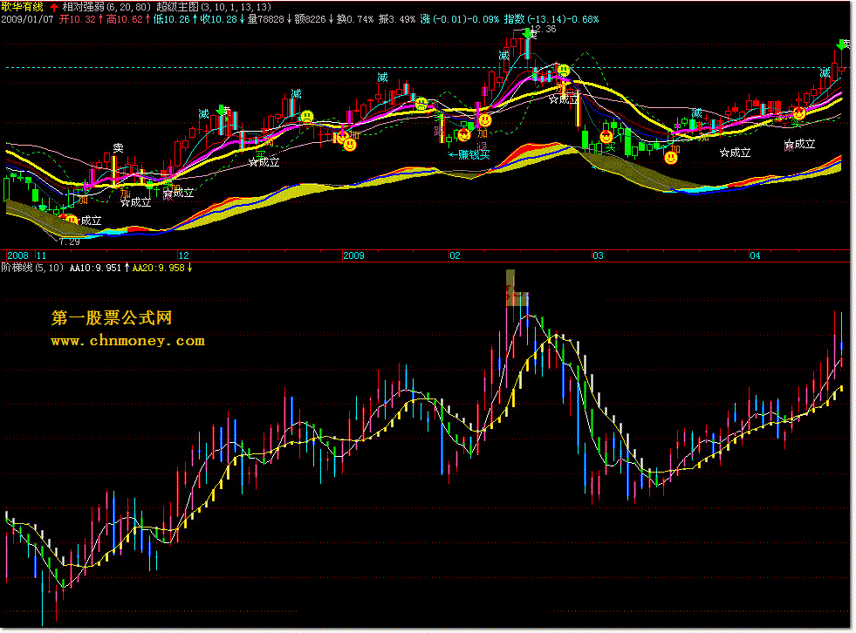Click 减 label in late March

(x=696, y=113)
